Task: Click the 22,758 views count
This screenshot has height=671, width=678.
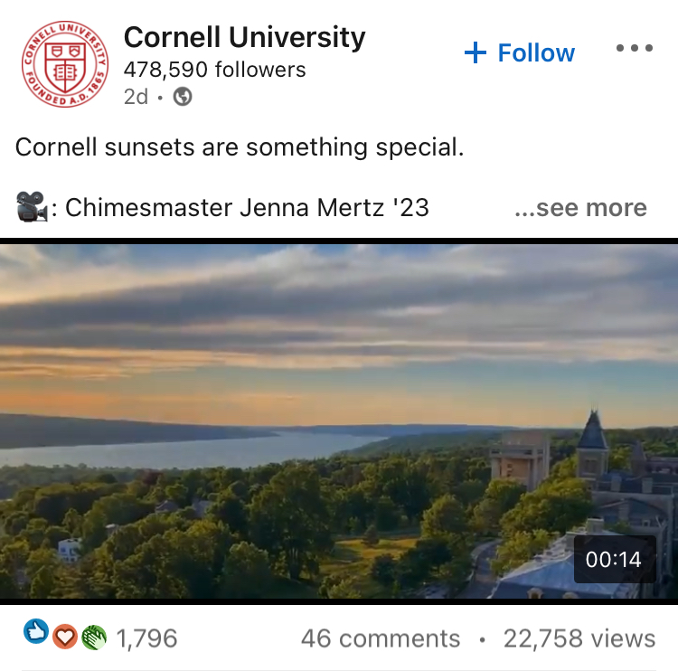Action: coord(579,638)
